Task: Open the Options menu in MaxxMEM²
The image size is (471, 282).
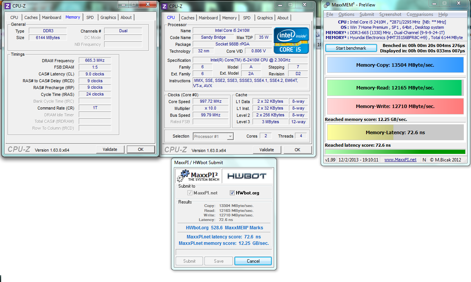Action: (x=346, y=14)
